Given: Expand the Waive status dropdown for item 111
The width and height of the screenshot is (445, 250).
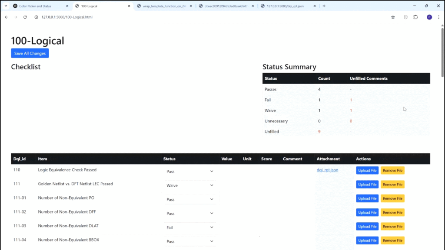Looking at the screenshot, I should click(190, 185).
